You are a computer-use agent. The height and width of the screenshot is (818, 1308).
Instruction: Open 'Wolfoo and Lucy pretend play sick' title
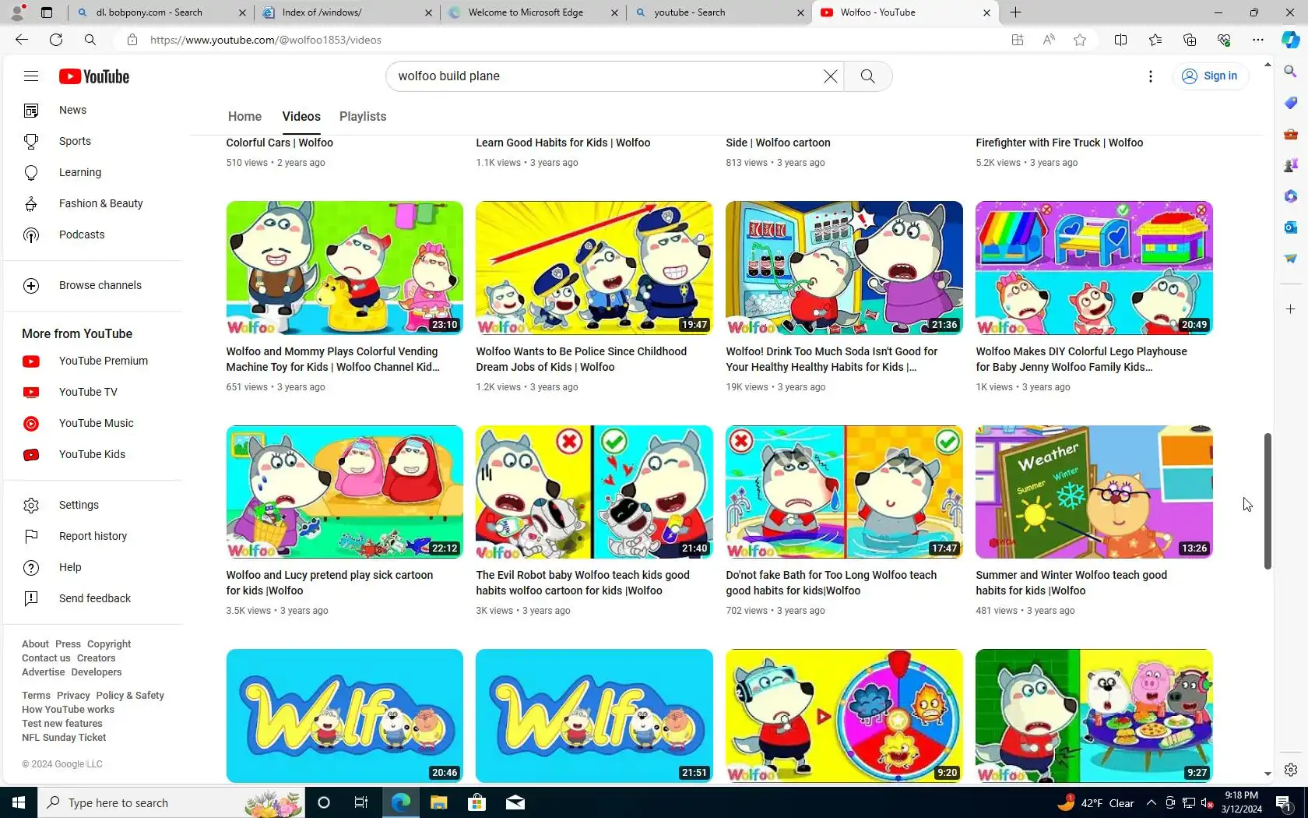tap(329, 583)
